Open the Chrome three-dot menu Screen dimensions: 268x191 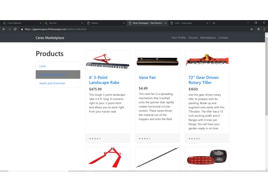(x=264, y=29)
